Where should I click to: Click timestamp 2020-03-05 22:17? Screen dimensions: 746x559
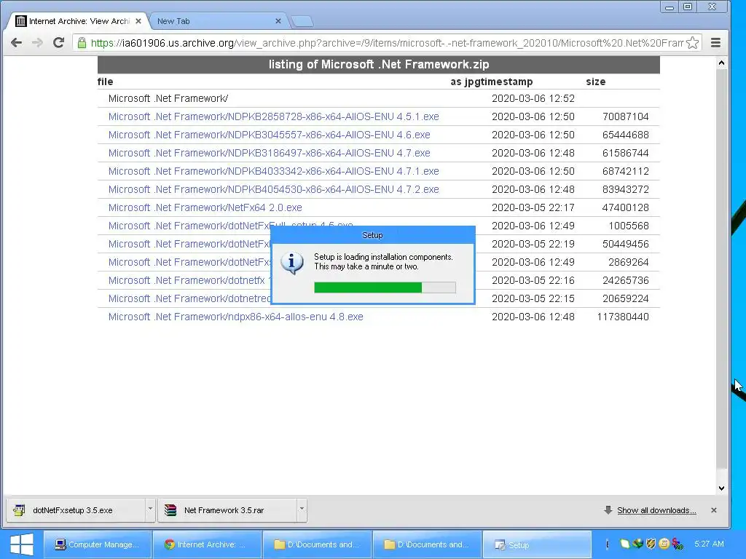[x=533, y=207]
